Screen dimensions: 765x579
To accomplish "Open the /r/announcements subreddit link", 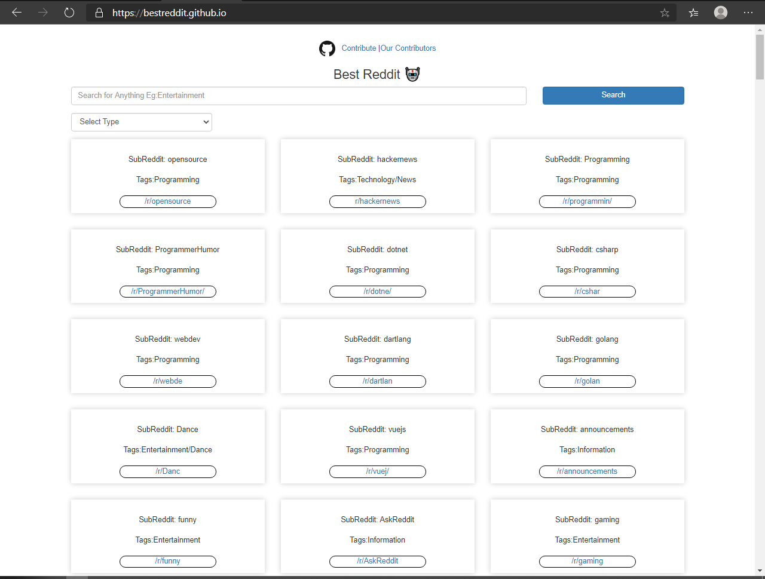I will [x=587, y=471].
